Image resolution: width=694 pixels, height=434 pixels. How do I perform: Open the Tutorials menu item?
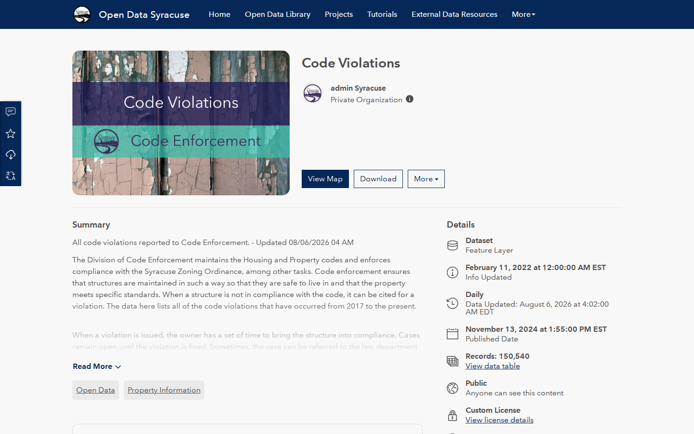click(382, 14)
